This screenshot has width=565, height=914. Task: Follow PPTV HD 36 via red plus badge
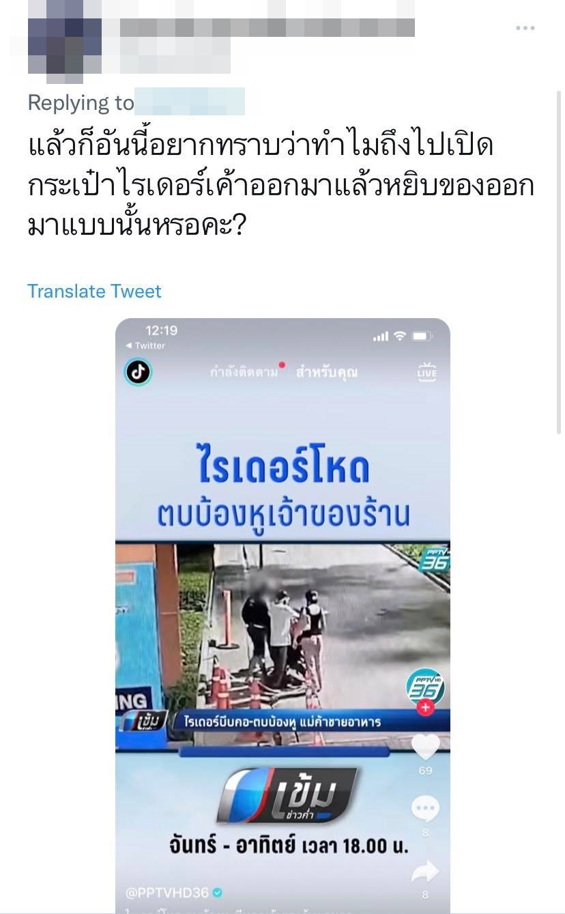click(426, 707)
